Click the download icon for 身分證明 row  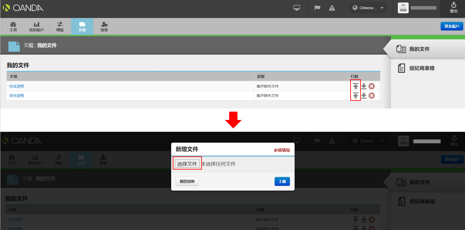tap(364, 96)
